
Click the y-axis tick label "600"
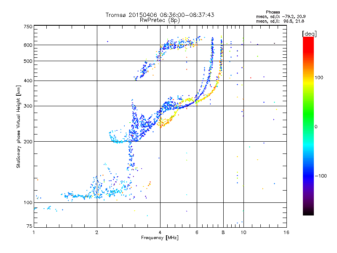coord(28,45)
